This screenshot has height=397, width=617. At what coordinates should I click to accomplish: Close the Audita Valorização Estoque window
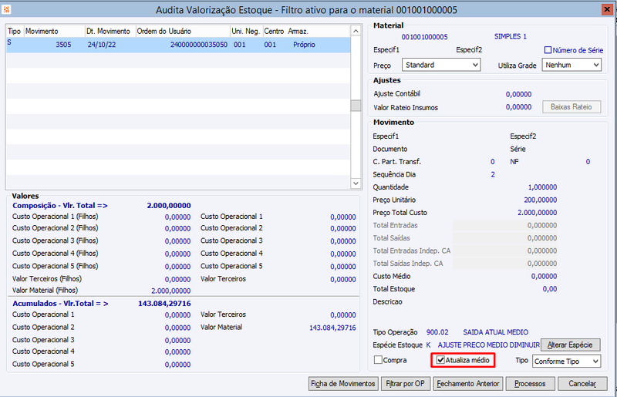pyautogui.click(x=607, y=9)
